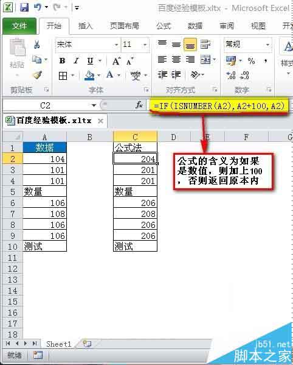Increase font size with large A icon

[117, 61]
